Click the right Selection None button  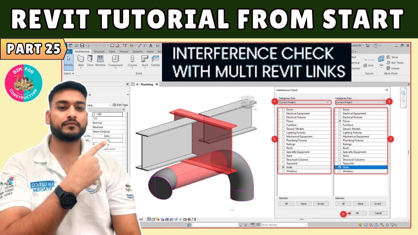click(x=361, y=204)
